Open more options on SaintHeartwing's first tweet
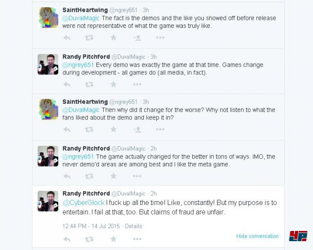Viewport: 313px width, 250px height. tap(160, 38)
